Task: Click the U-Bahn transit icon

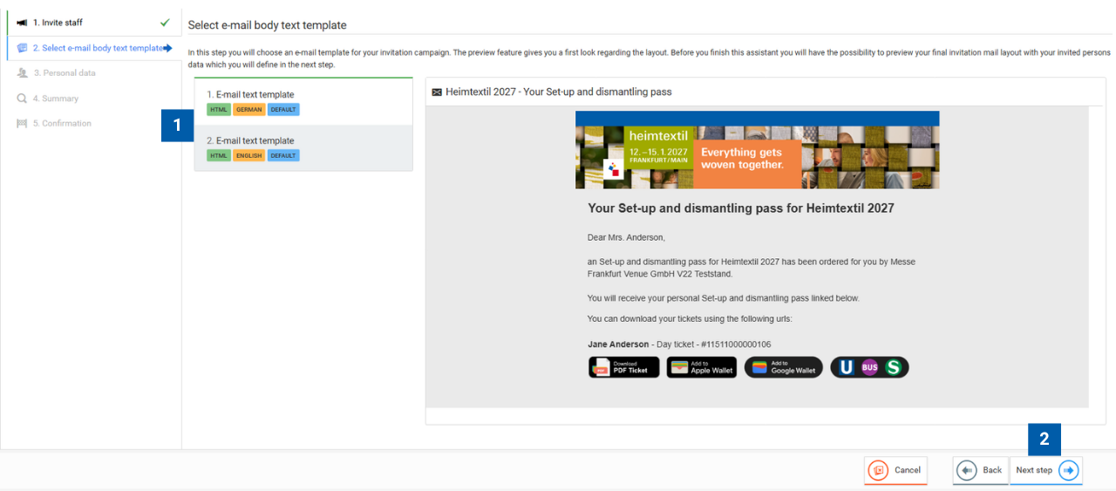Action: [x=845, y=367]
